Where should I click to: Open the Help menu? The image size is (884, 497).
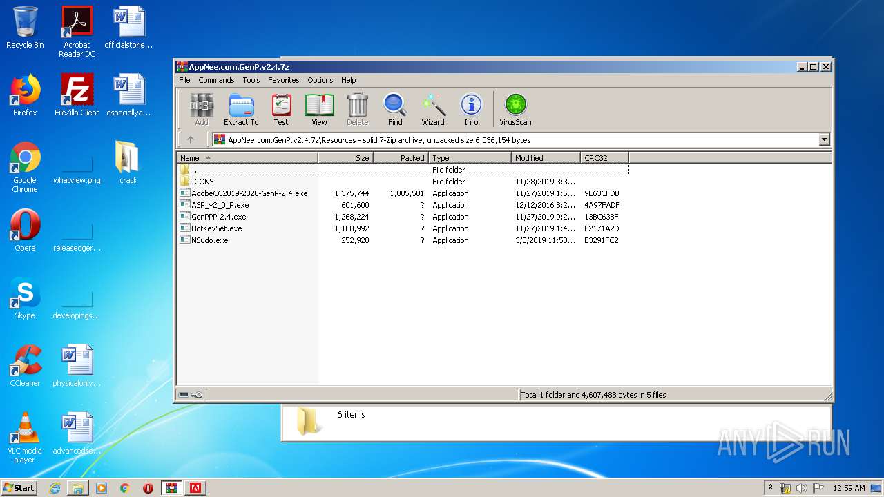(x=349, y=80)
